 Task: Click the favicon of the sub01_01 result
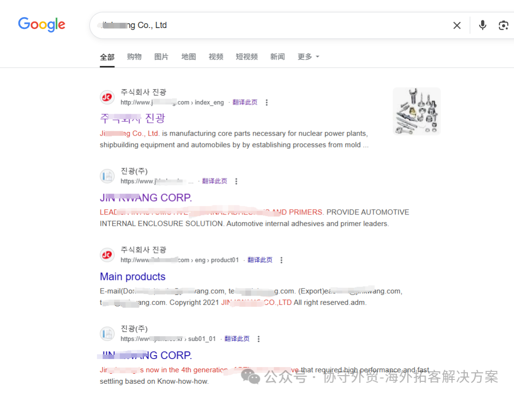tap(107, 333)
